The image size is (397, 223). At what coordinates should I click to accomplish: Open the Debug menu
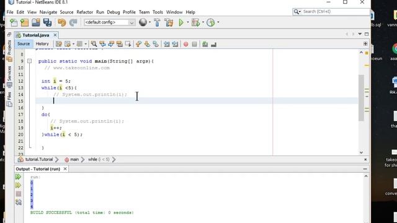coord(113,12)
